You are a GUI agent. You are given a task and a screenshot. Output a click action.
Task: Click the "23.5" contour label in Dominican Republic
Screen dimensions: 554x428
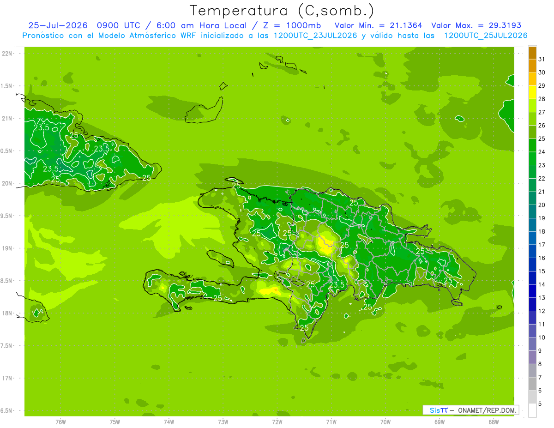(x=337, y=285)
